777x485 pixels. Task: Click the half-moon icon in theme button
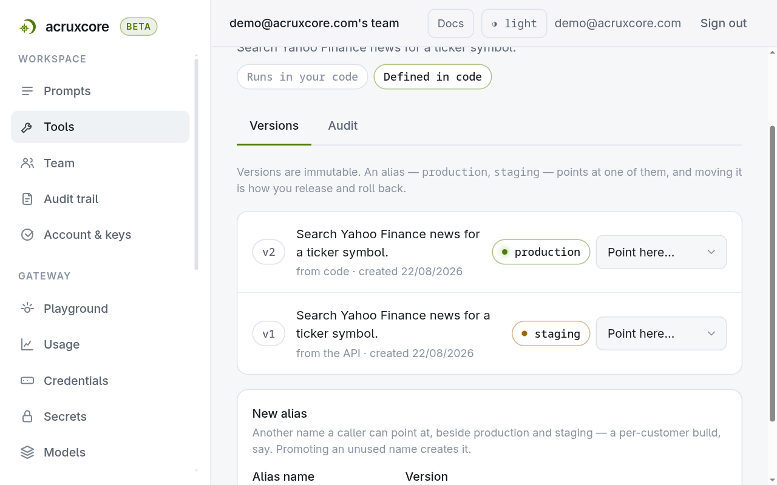(495, 24)
